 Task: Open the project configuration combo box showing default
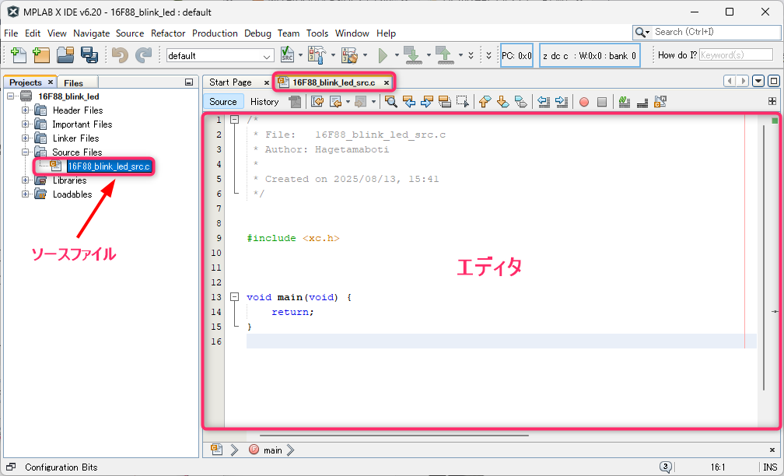pos(220,55)
